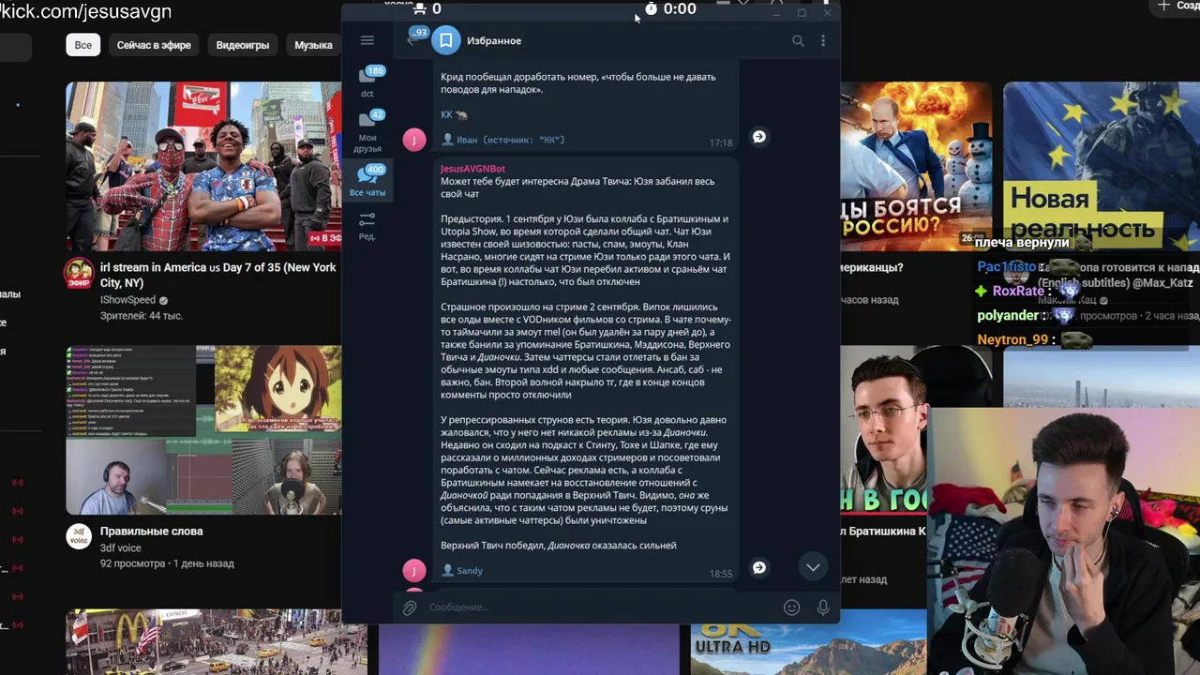Select the Видеоигры filter chip

[243, 45]
